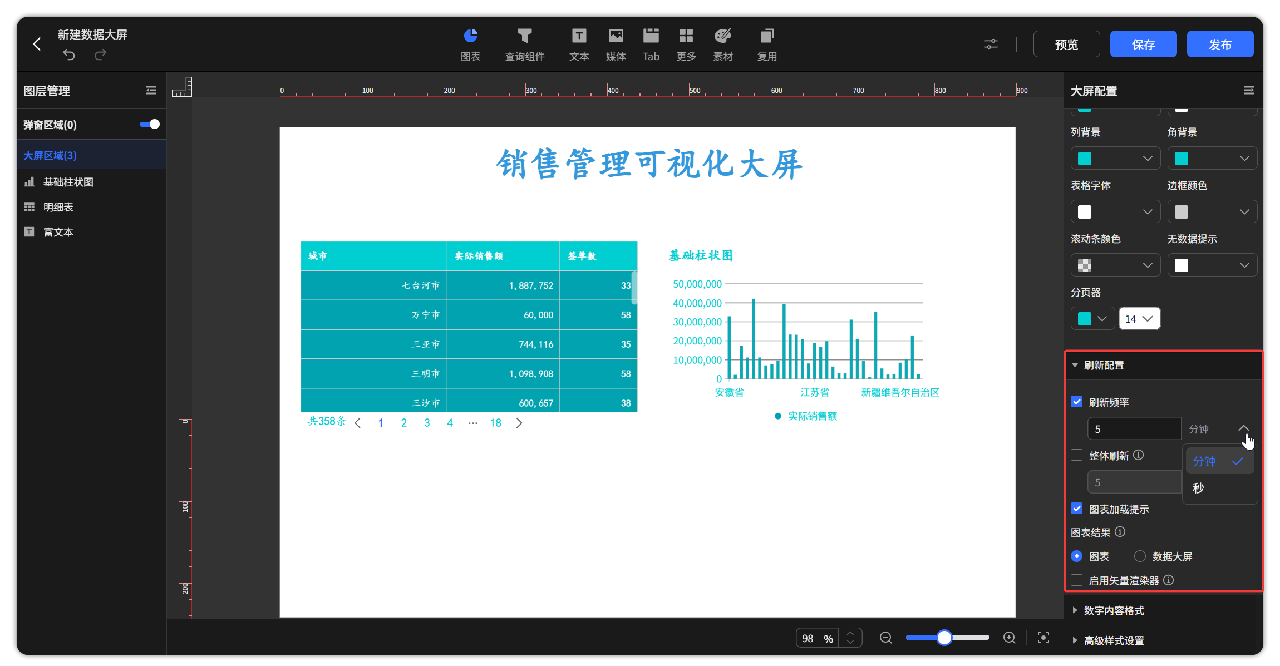The image size is (1280, 666).
Task: Open the 角背景 color dropdown
Action: 1212,159
